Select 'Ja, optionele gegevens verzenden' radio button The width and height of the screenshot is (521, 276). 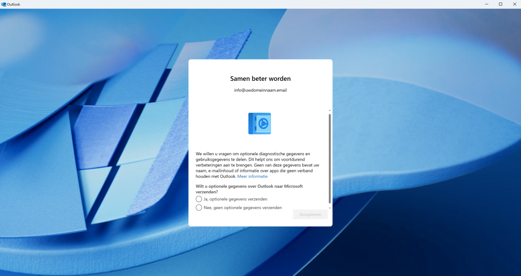tap(199, 199)
